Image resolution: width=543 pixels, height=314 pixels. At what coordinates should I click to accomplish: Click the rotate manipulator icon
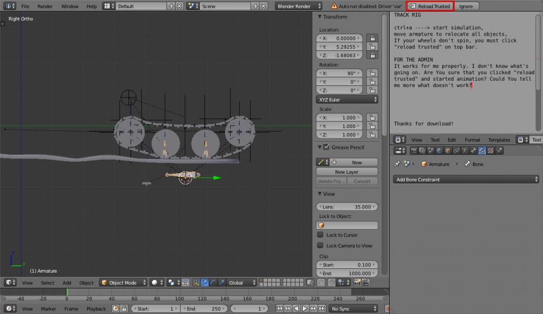pyautogui.click(x=213, y=283)
